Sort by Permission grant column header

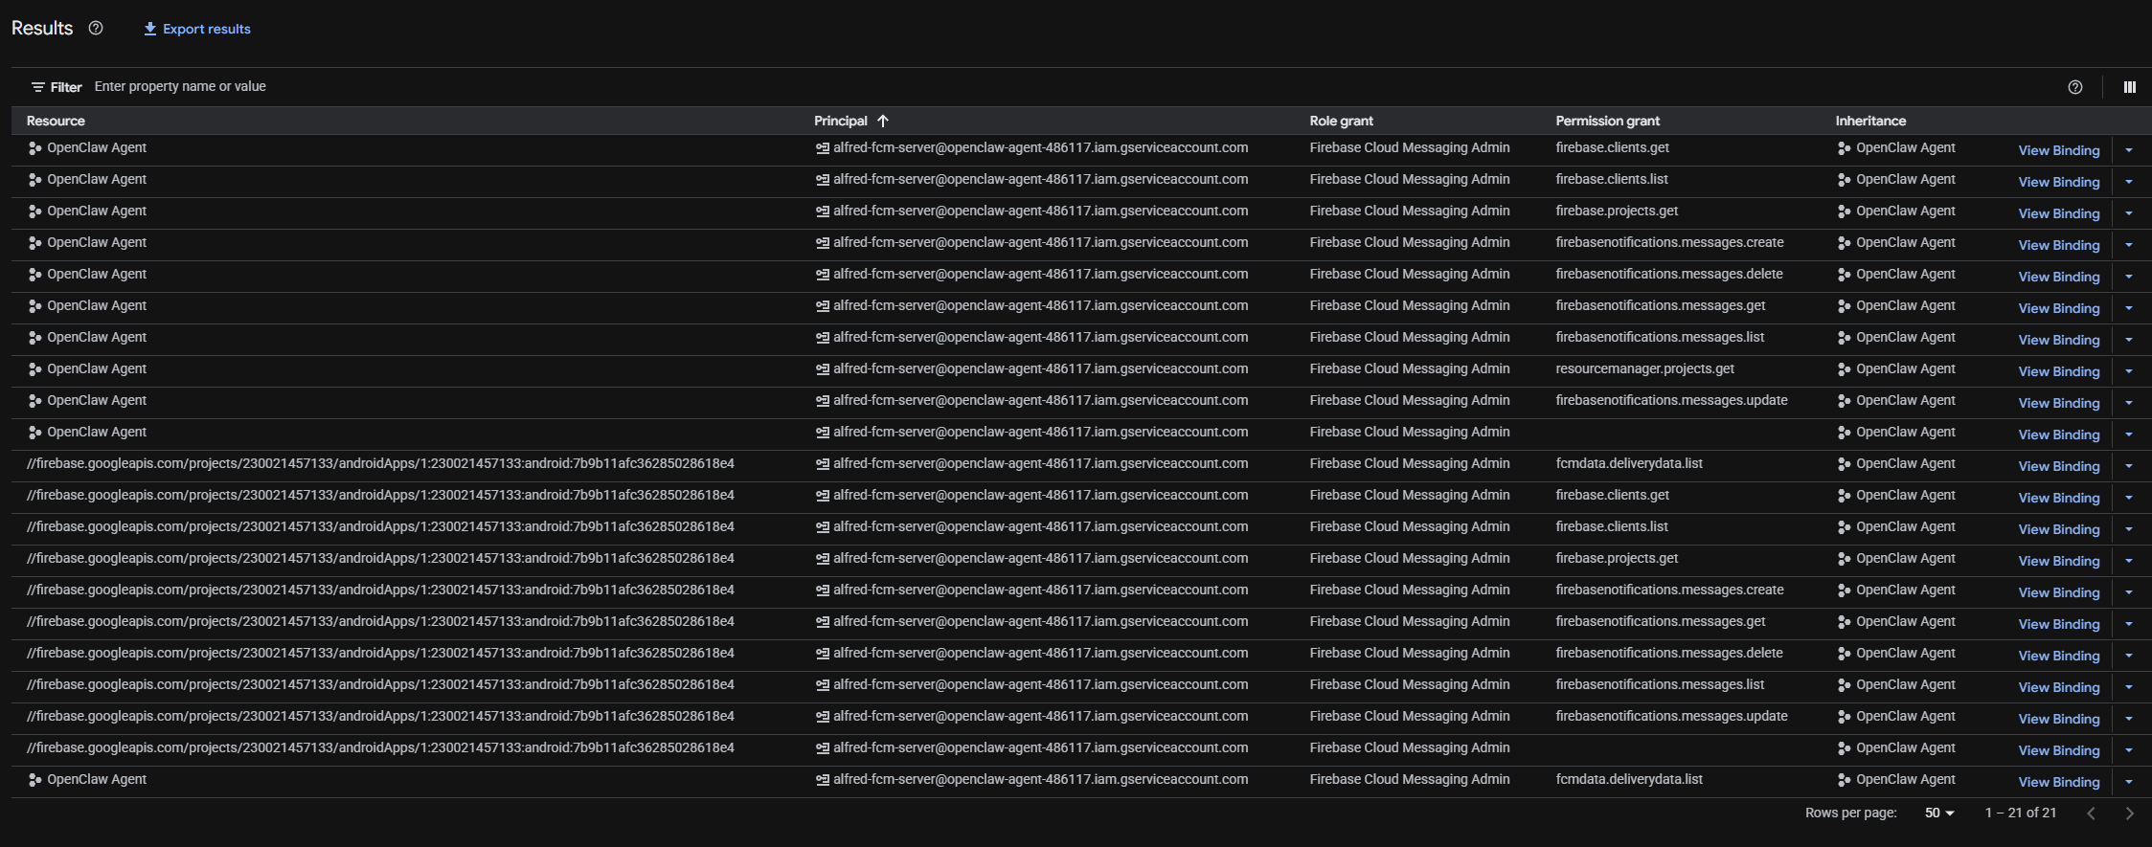click(x=1607, y=121)
